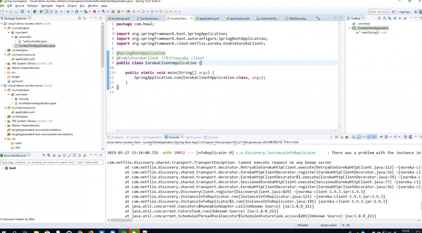Expand the security package in eureka-server
Image resolution: width=422 pixels, height=233 pixels.
(x=12, y=99)
